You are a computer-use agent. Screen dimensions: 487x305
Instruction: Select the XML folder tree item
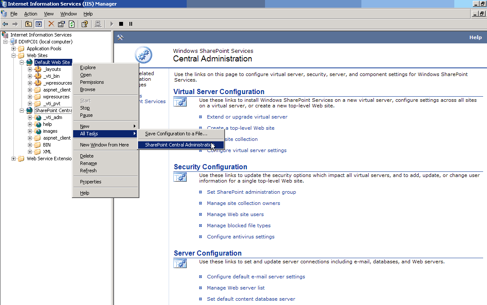point(47,152)
